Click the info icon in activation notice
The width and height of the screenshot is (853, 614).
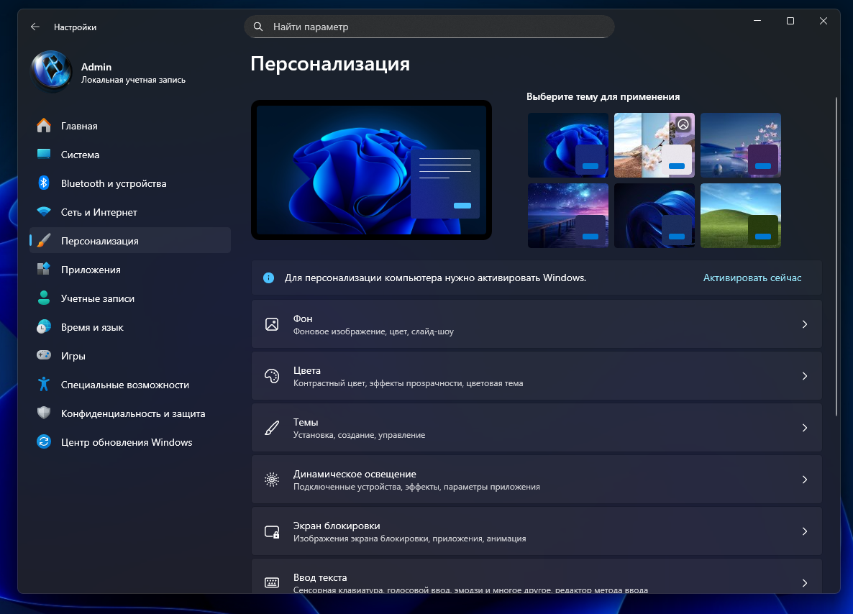coord(269,278)
